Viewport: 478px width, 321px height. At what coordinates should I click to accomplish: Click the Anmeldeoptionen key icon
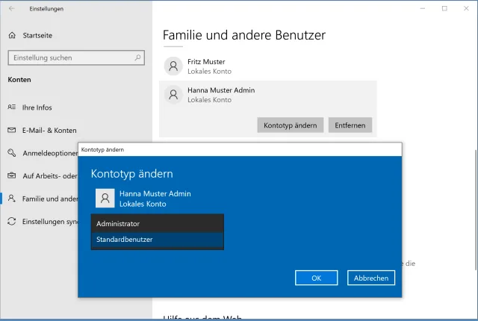[12, 153]
